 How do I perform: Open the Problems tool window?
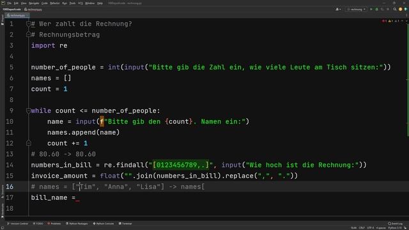click(54, 224)
